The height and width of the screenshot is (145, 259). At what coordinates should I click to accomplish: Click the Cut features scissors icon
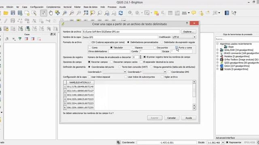pos(48,21)
